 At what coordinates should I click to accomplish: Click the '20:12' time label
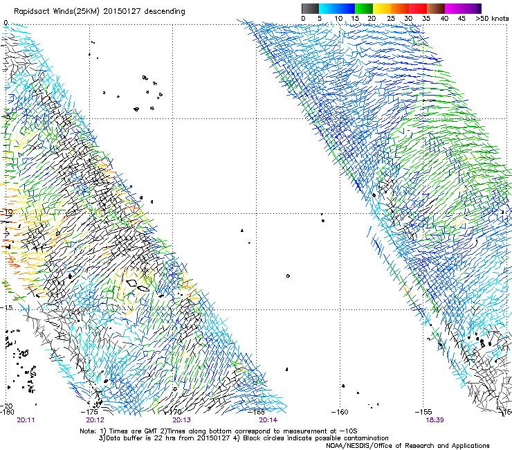coord(95,420)
